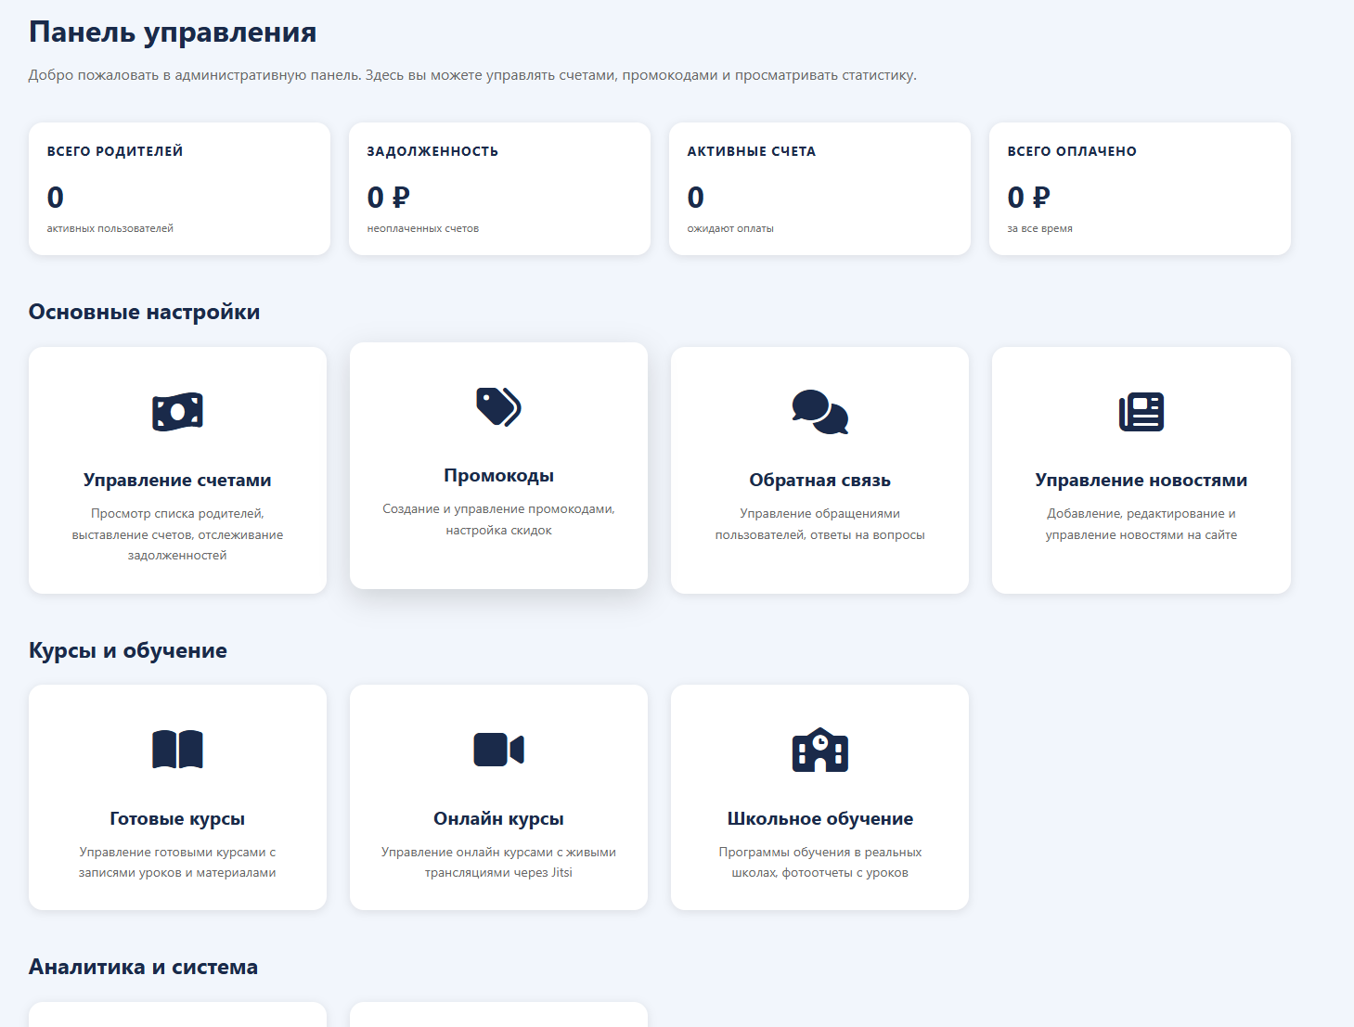The width and height of the screenshot is (1354, 1027).
Task: Click the Курсы и обучение section heading
Action: pyautogui.click(x=128, y=650)
